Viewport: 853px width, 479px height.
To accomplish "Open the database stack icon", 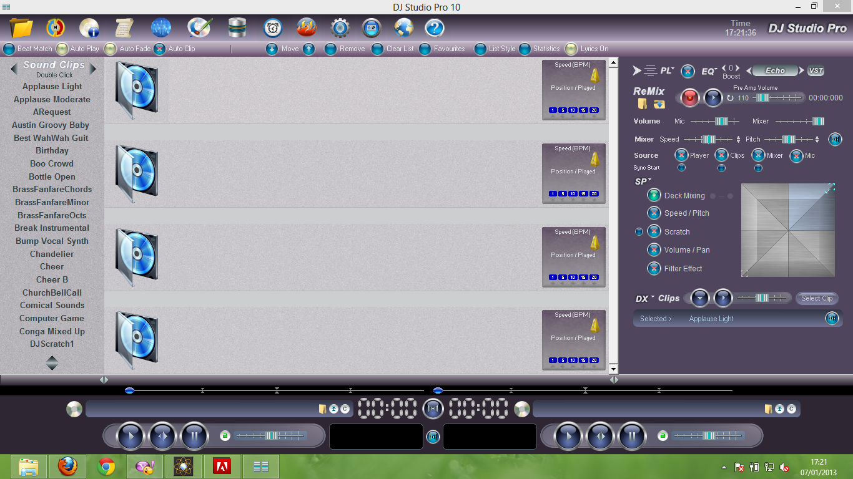I will (x=237, y=28).
